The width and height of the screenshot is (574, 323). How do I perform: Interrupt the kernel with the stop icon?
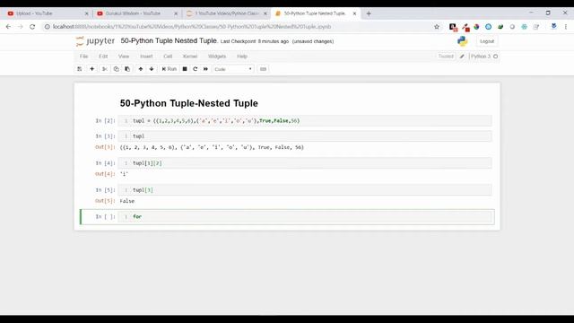point(185,69)
